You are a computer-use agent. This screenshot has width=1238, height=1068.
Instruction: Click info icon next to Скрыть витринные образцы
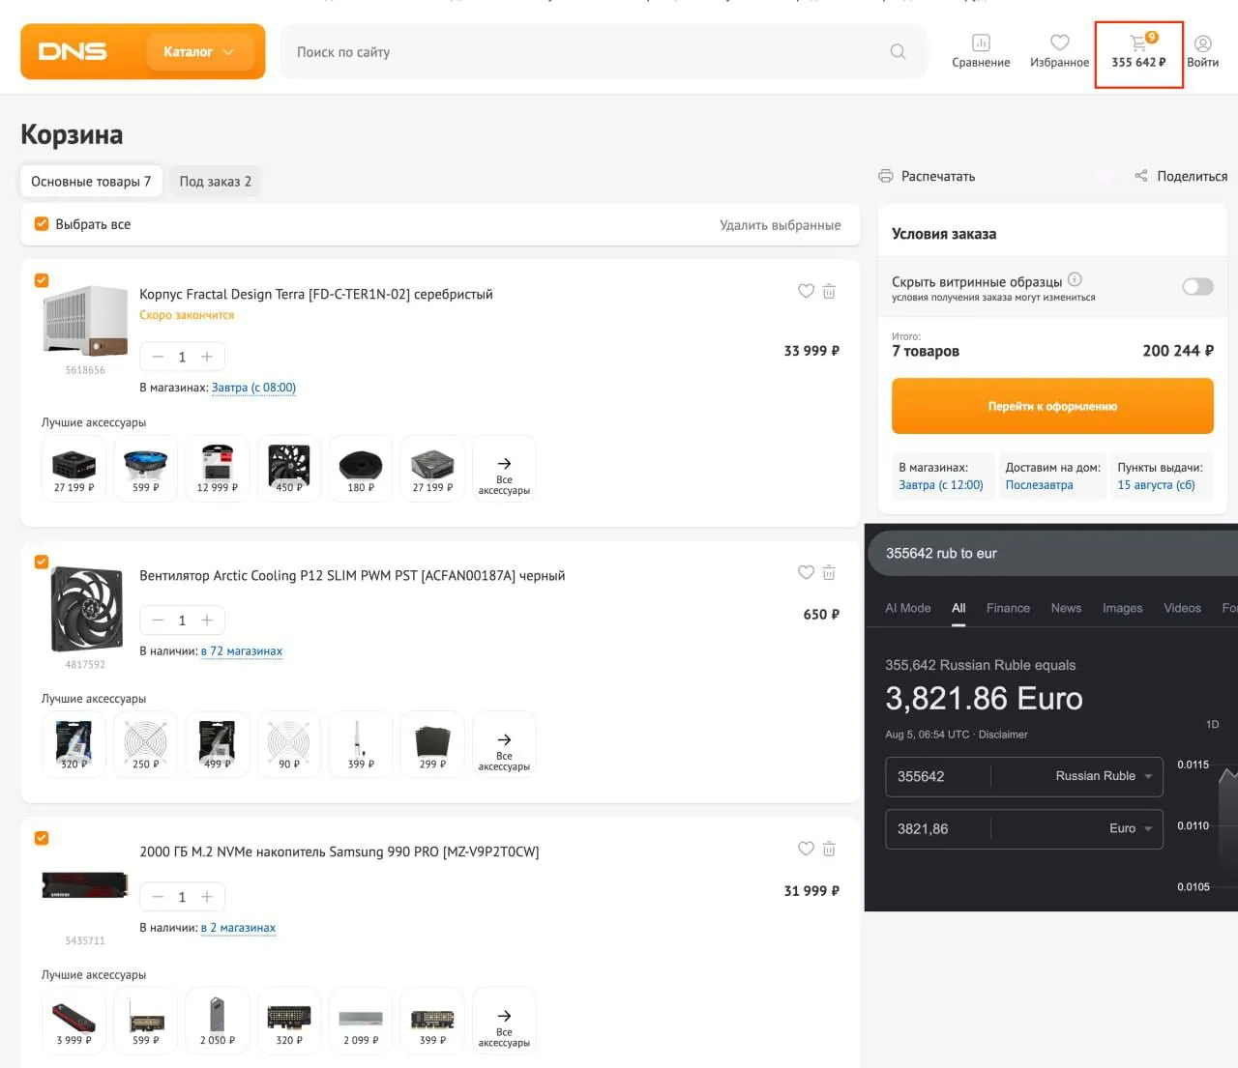click(1075, 280)
